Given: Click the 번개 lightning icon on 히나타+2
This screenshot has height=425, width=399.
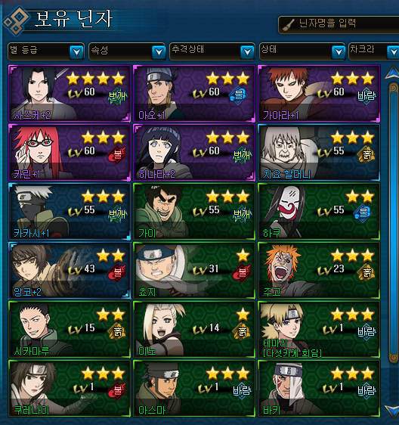Looking at the screenshot, I should (242, 155).
